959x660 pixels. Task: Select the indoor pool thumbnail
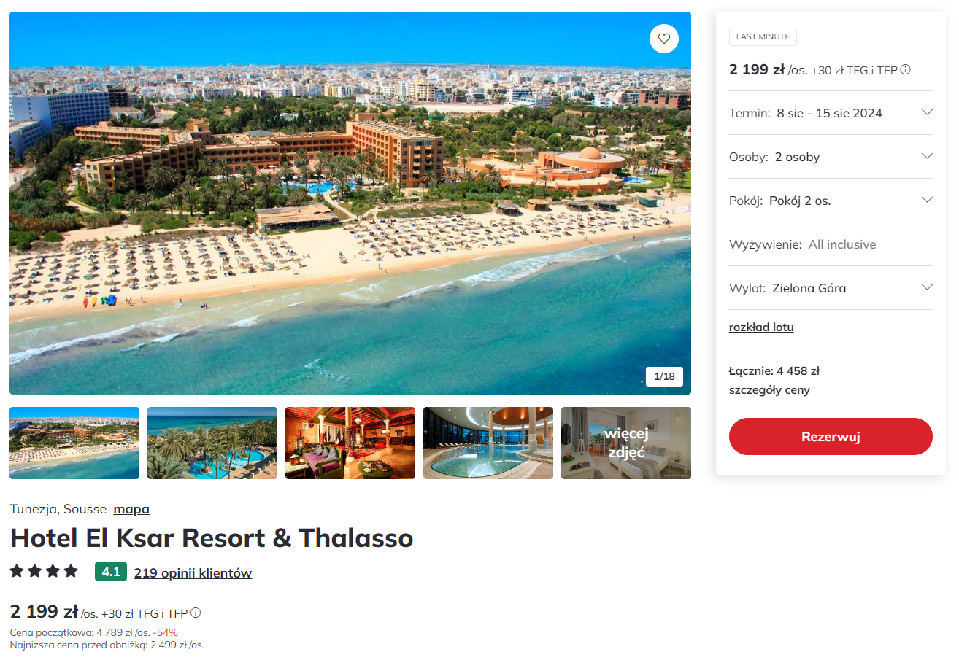click(x=488, y=443)
